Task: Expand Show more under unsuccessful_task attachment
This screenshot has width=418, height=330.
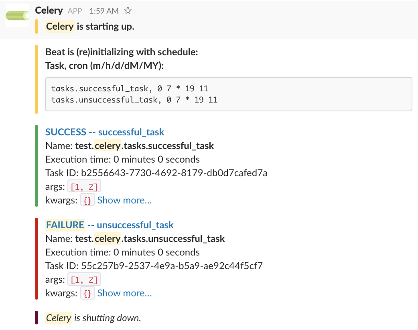Action: click(x=124, y=293)
